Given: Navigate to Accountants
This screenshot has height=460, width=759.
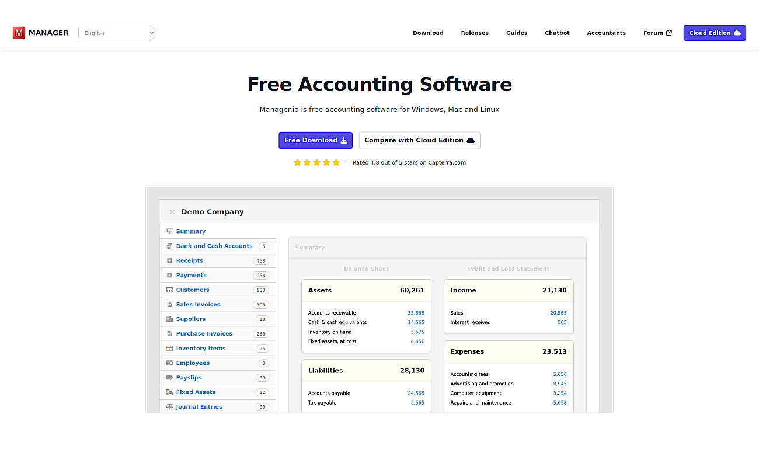Looking at the screenshot, I should (x=606, y=33).
